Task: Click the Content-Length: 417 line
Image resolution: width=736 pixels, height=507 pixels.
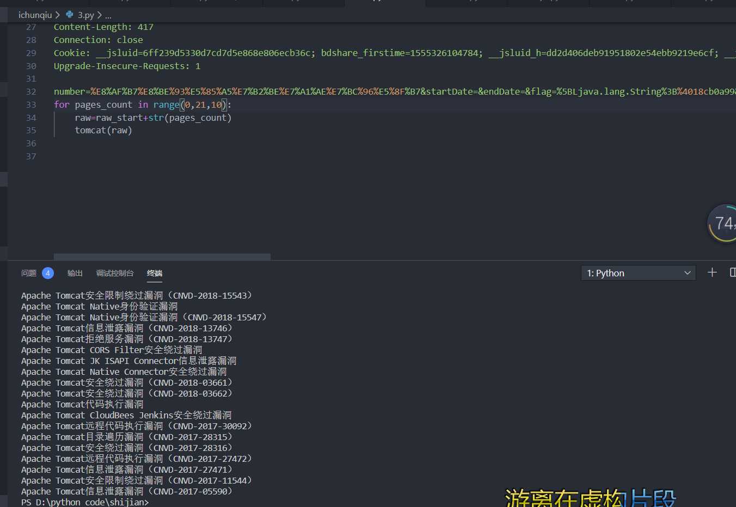Action: pyautogui.click(x=103, y=27)
